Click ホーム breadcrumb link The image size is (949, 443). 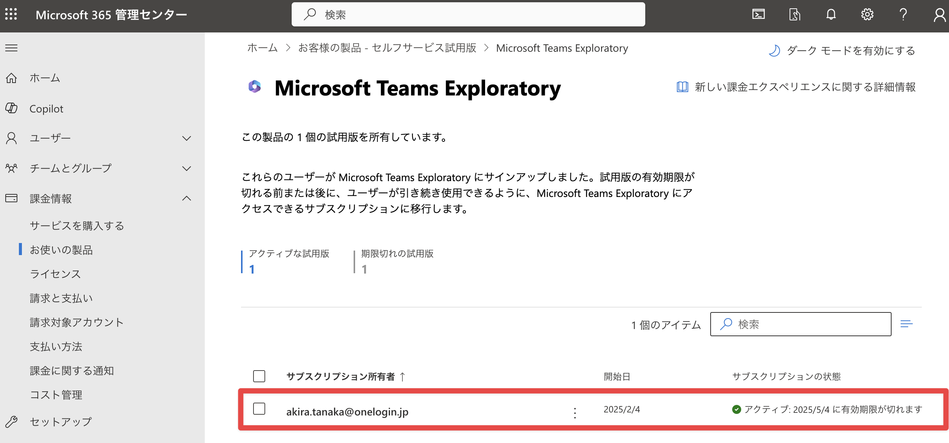coord(263,48)
